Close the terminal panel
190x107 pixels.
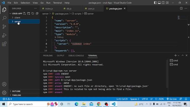point(186,56)
